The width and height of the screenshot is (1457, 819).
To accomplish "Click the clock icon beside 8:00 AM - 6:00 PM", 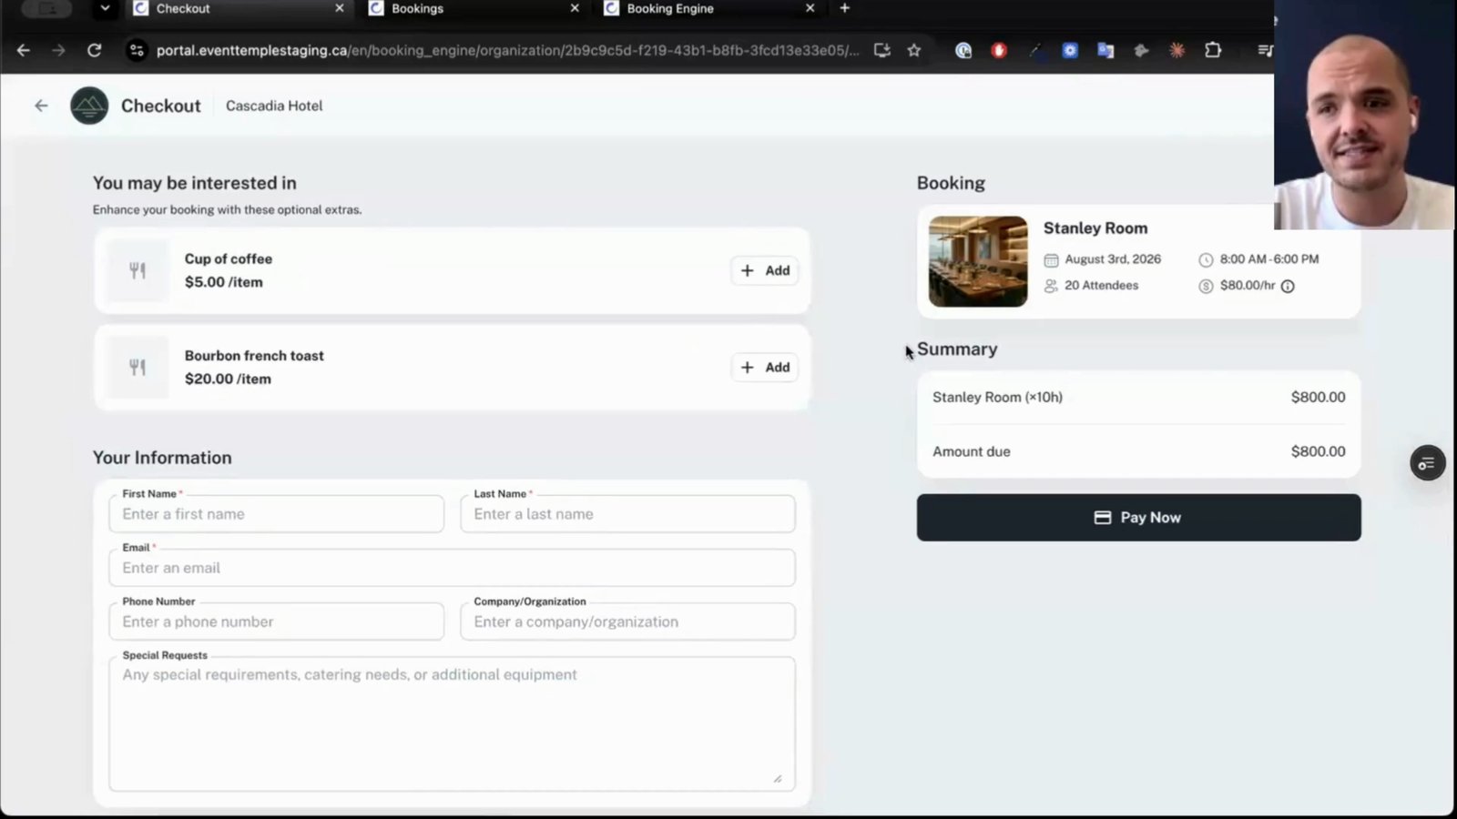I will coord(1206,259).
